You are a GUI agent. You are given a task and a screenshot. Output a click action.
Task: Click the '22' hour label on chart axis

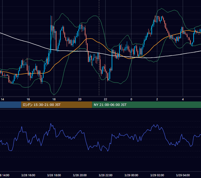105,99
